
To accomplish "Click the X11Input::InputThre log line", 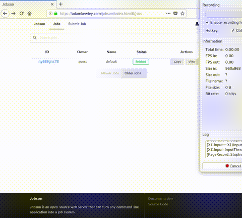I will (x=224, y=150).
